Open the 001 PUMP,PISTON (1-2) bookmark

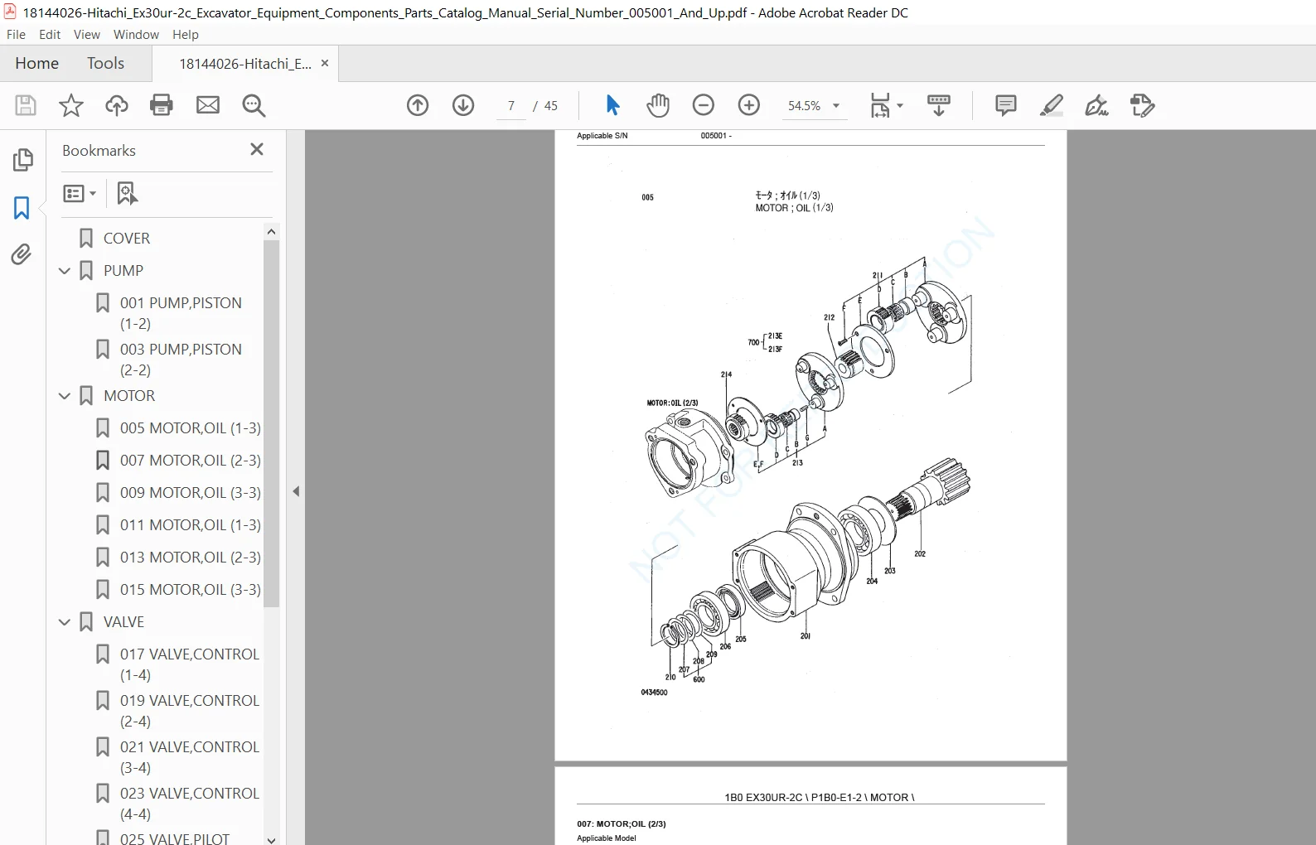click(181, 313)
